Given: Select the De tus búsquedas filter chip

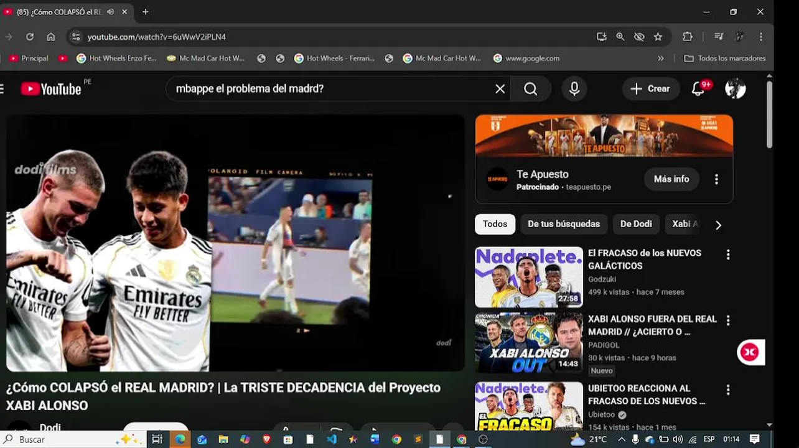Looking at the screenshot, I should tap(564, 224).
